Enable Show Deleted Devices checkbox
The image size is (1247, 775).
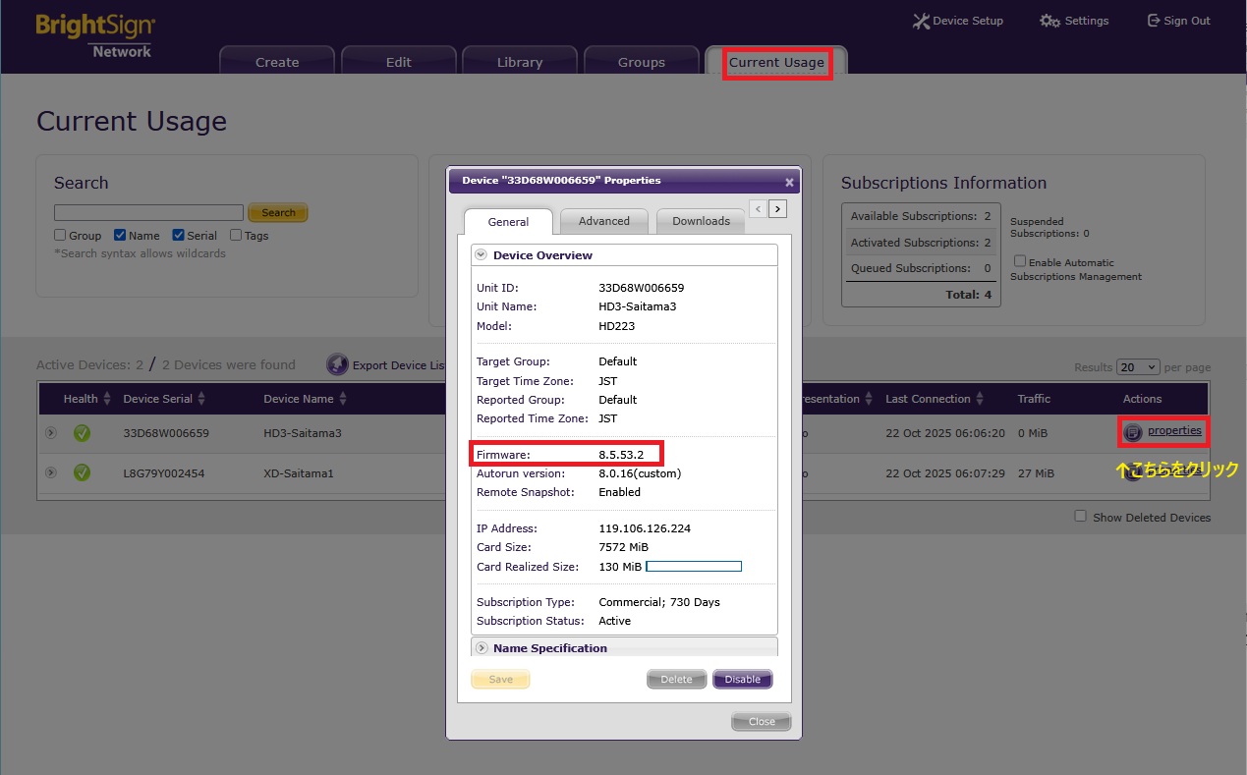tap(1081, 517)
